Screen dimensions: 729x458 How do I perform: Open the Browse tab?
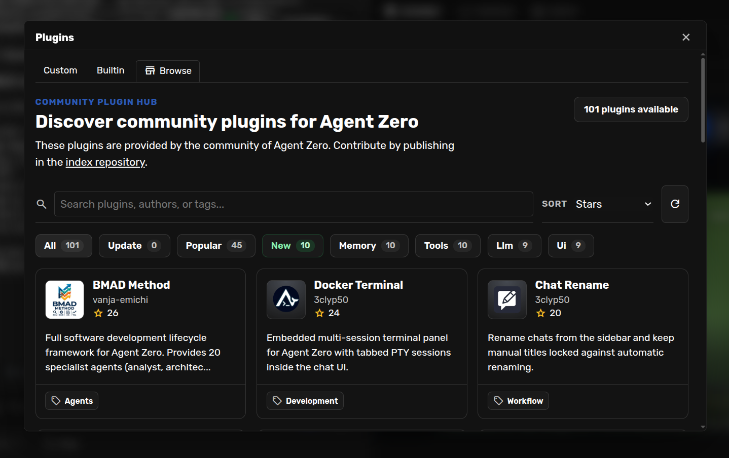pos(168,71)
